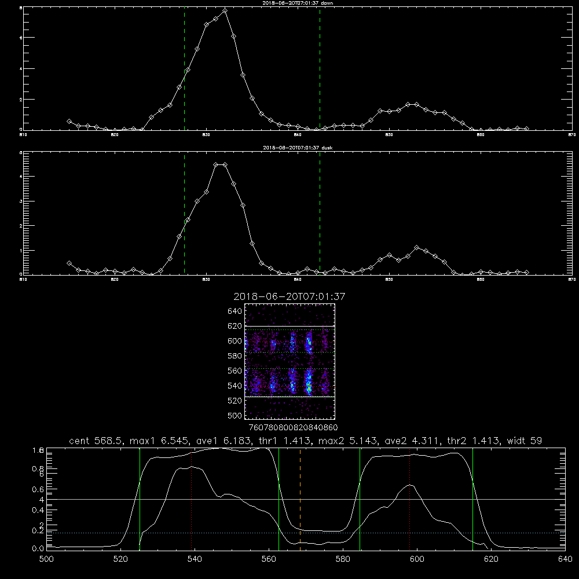Image resolution: width=579 pixels, height=579 pixels.
Task: Click the 'widt 59' value in stats line
Action: point(525,441)
